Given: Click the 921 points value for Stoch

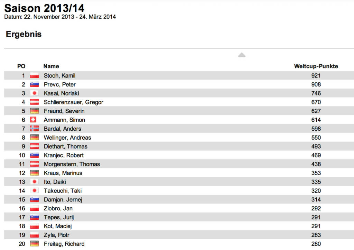Looking at the screenshot, I should click(x=316, y=76).
